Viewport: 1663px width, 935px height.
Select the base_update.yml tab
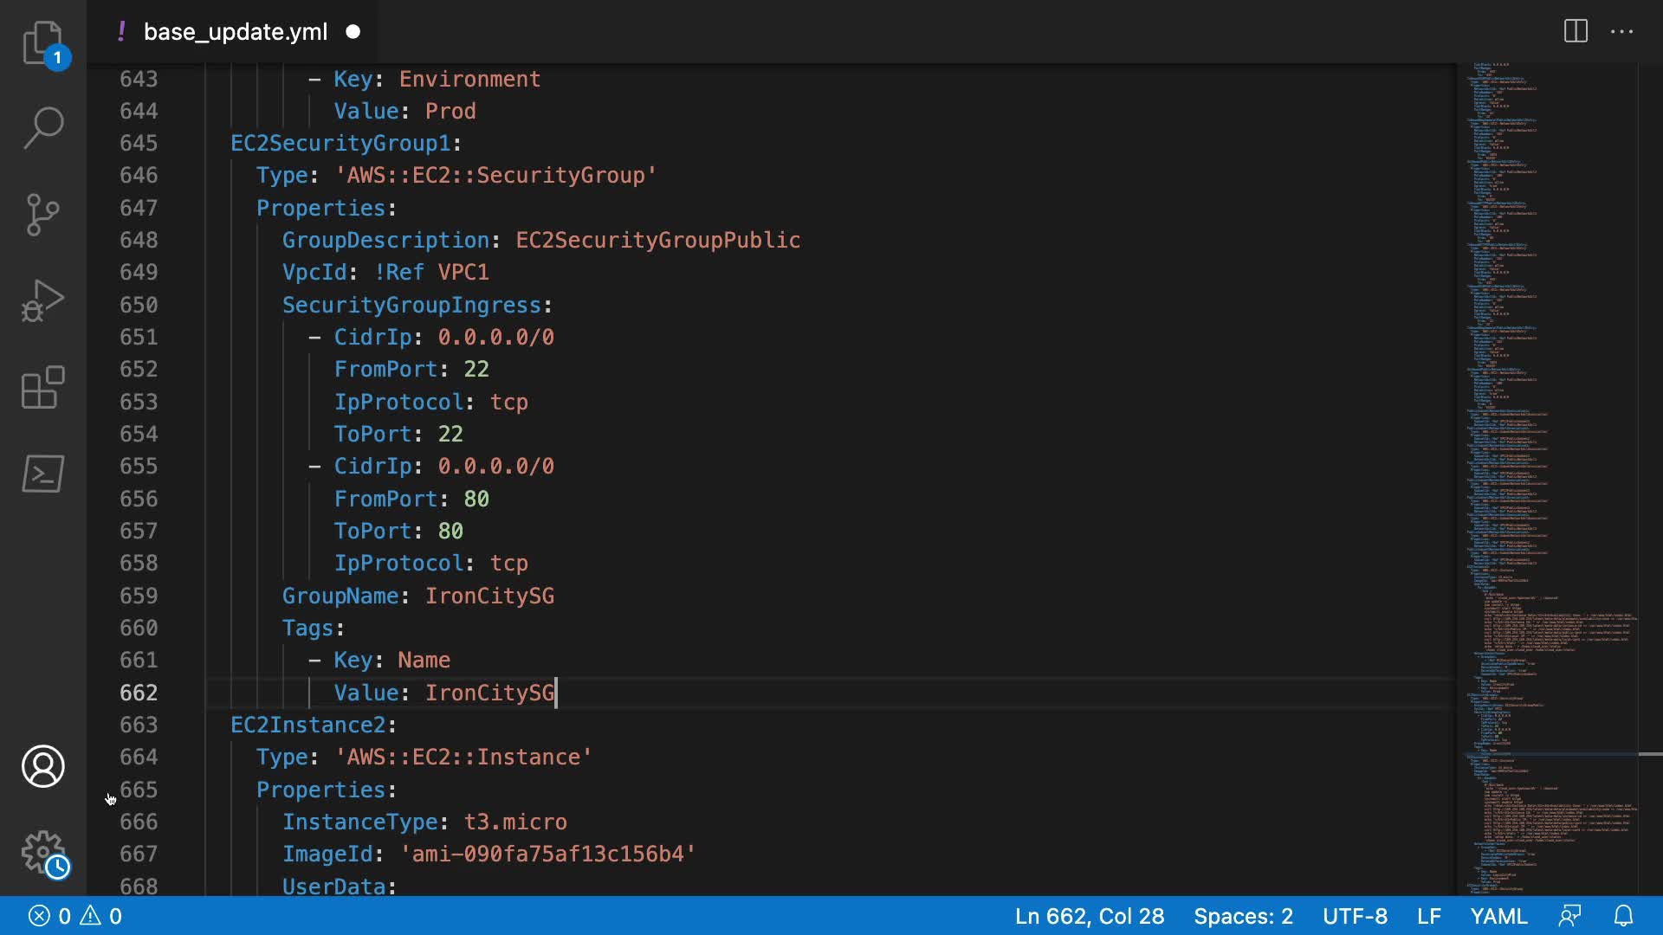point(235,32)
